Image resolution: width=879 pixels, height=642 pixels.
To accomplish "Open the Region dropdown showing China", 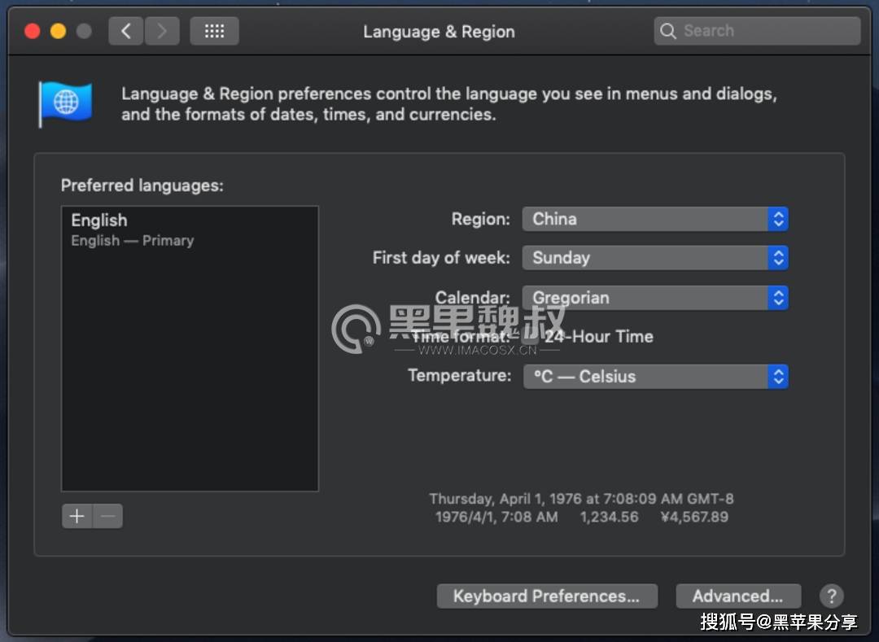I will [x=655, y=219].
